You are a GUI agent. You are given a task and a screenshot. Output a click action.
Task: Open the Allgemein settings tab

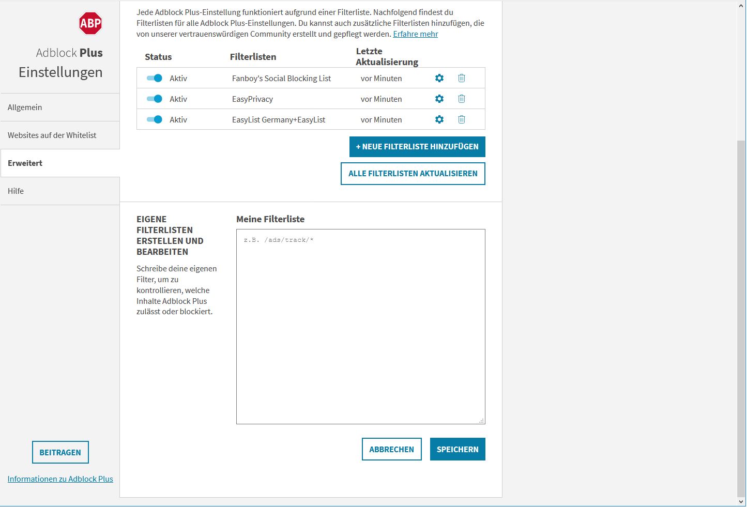click(x=60, y=107)
